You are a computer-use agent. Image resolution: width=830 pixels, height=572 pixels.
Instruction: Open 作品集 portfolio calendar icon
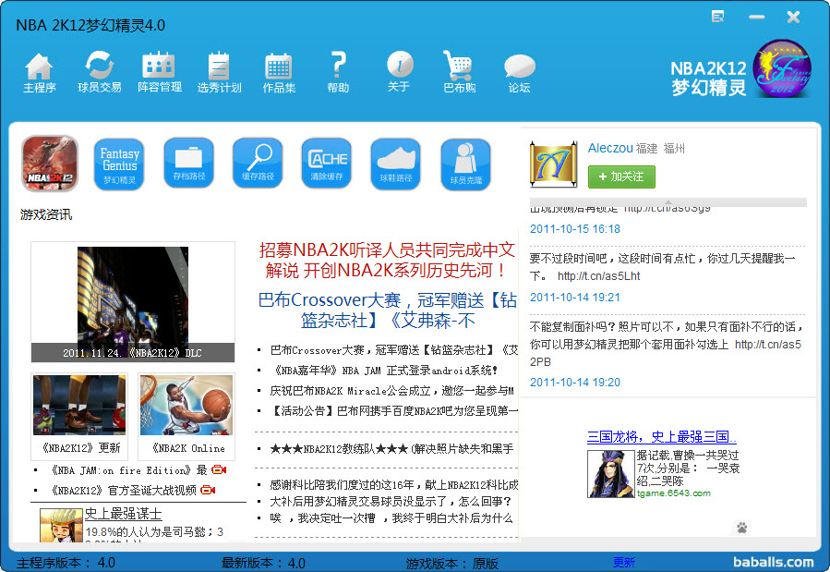click(x=279, y=72)
